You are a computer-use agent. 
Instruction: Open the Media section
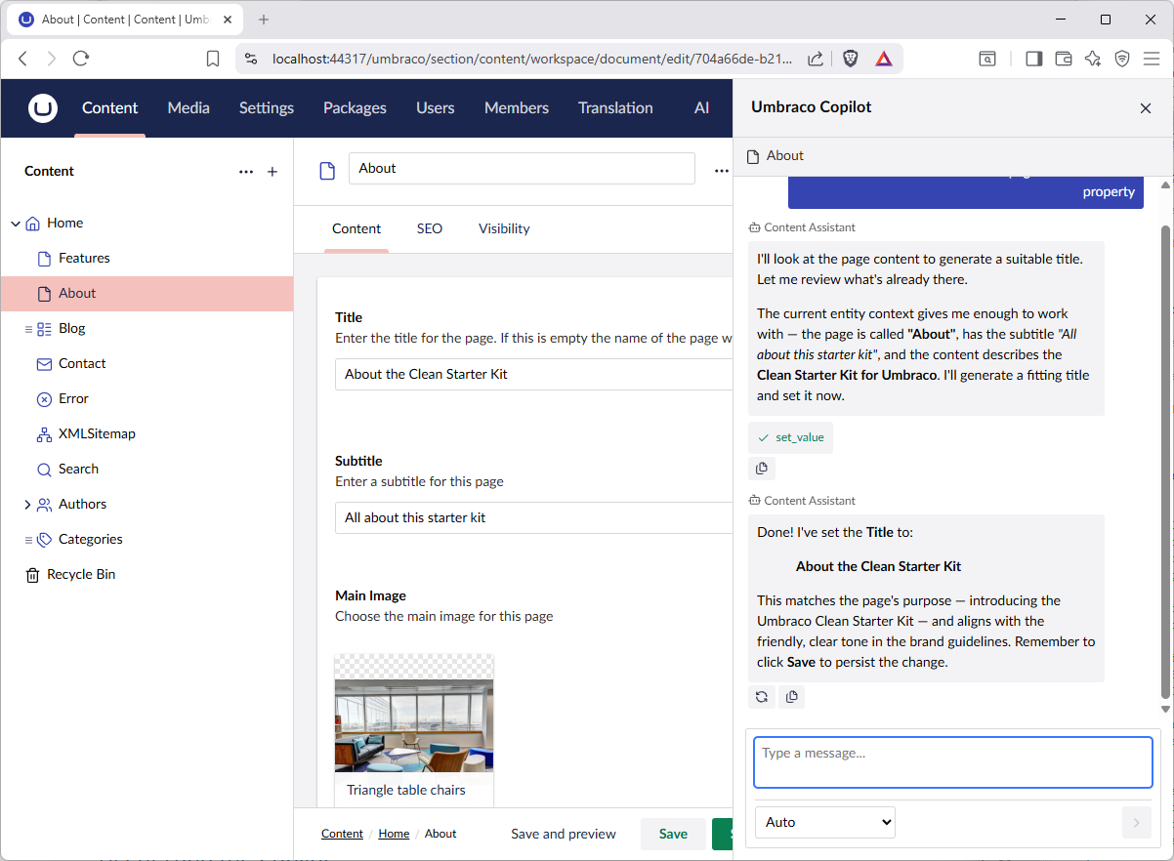pyautogui.click(x=188, y=108)
